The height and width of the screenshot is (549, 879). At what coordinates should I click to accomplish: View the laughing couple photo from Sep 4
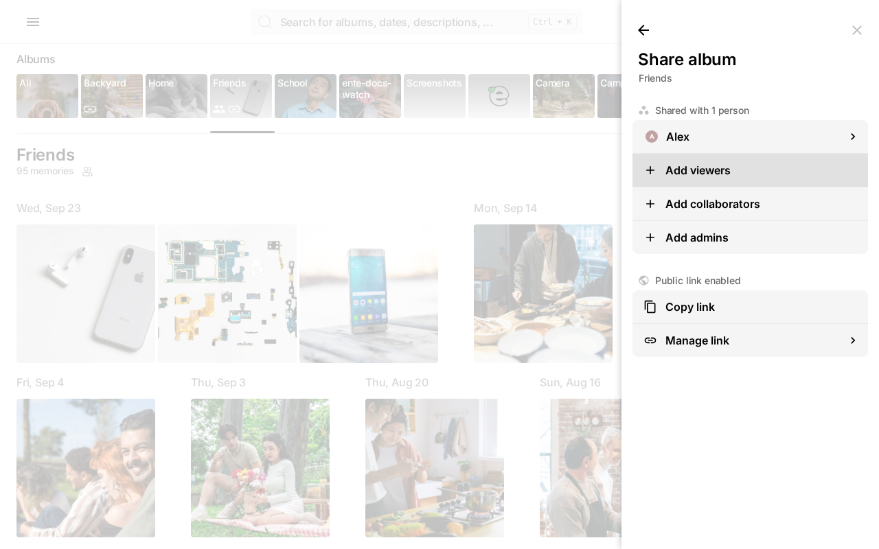(86, 468)
